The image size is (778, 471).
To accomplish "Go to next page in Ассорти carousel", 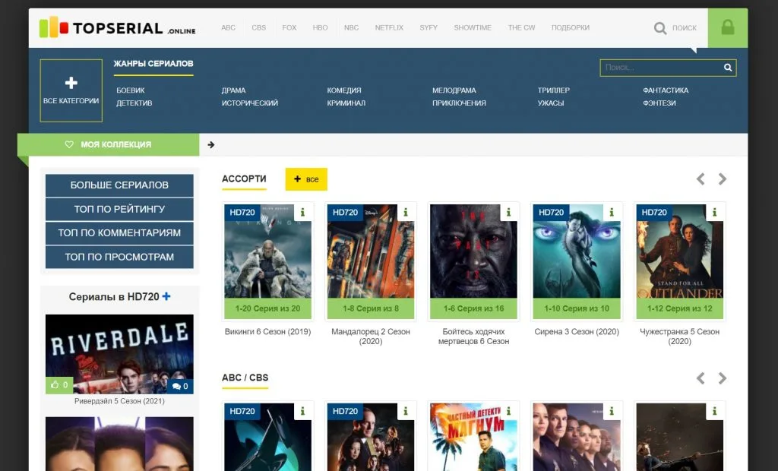I will tap(722, 179).
